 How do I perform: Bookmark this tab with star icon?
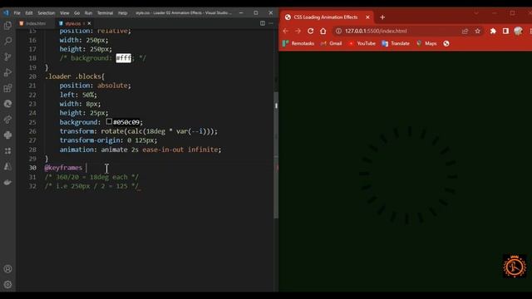478,32
